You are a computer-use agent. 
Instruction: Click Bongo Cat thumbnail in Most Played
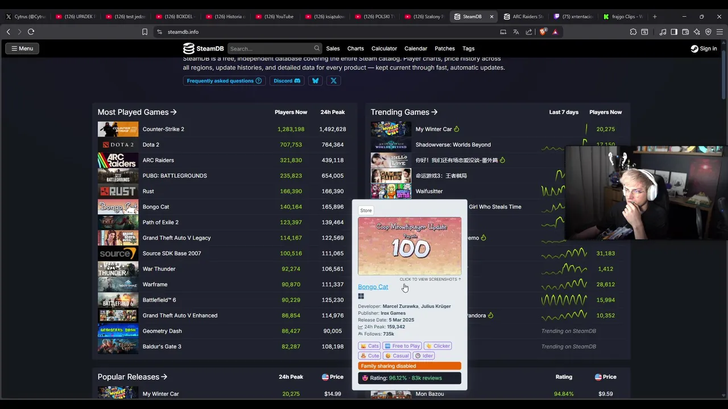(118, 207)
